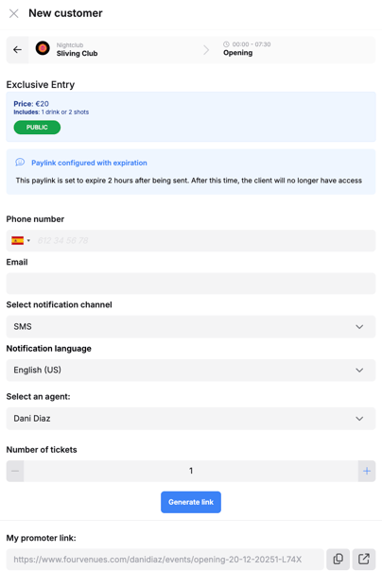Click the speech bubble paylink icon
The width and height of the screenshot is (382, 587).
pyautogui.click(x=20, y=162)
